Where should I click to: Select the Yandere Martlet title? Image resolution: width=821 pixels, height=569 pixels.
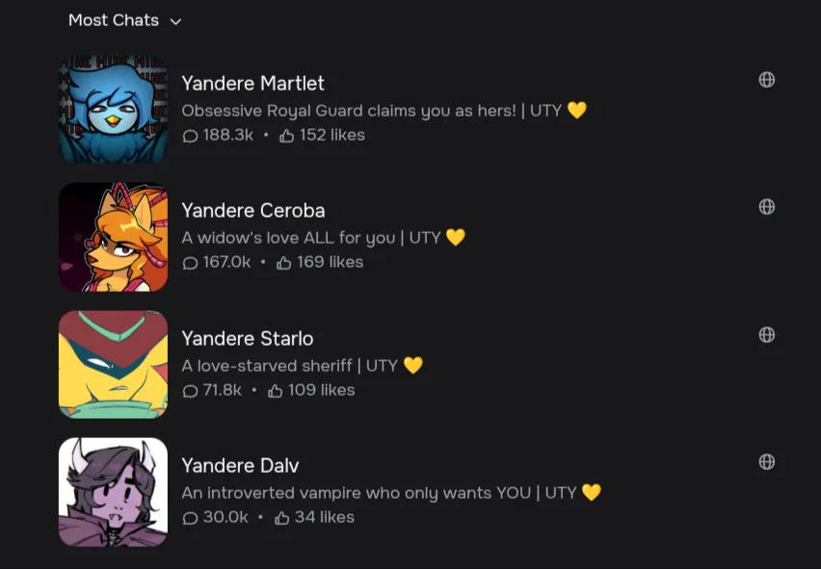click(x=252, y=83)
